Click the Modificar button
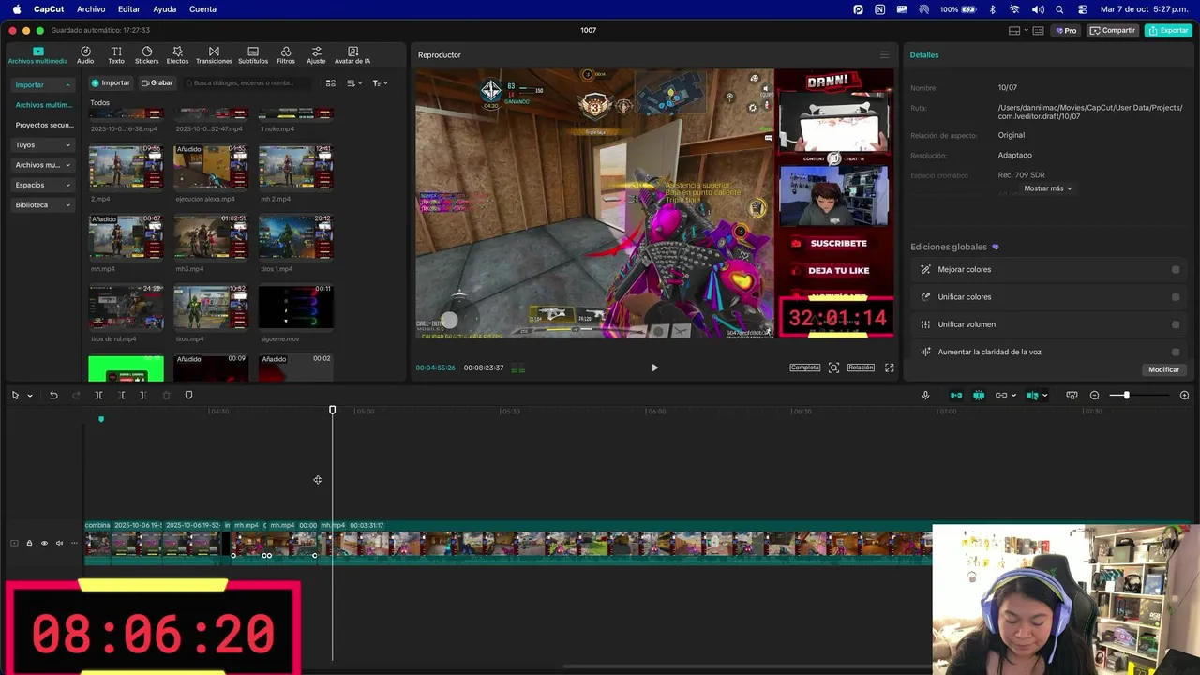The height and width of the screenshot is (675, 1200). pos(1163,369)
